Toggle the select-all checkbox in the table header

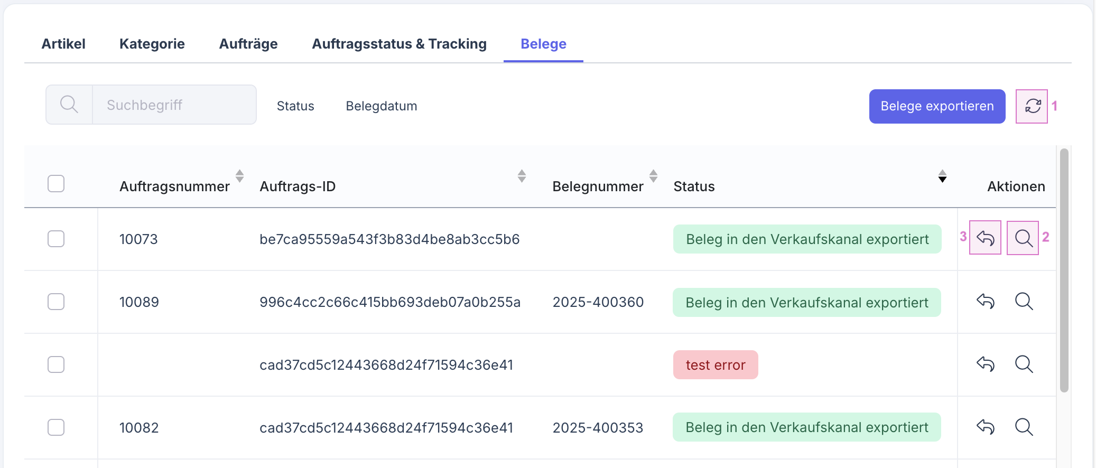point(55,183)
